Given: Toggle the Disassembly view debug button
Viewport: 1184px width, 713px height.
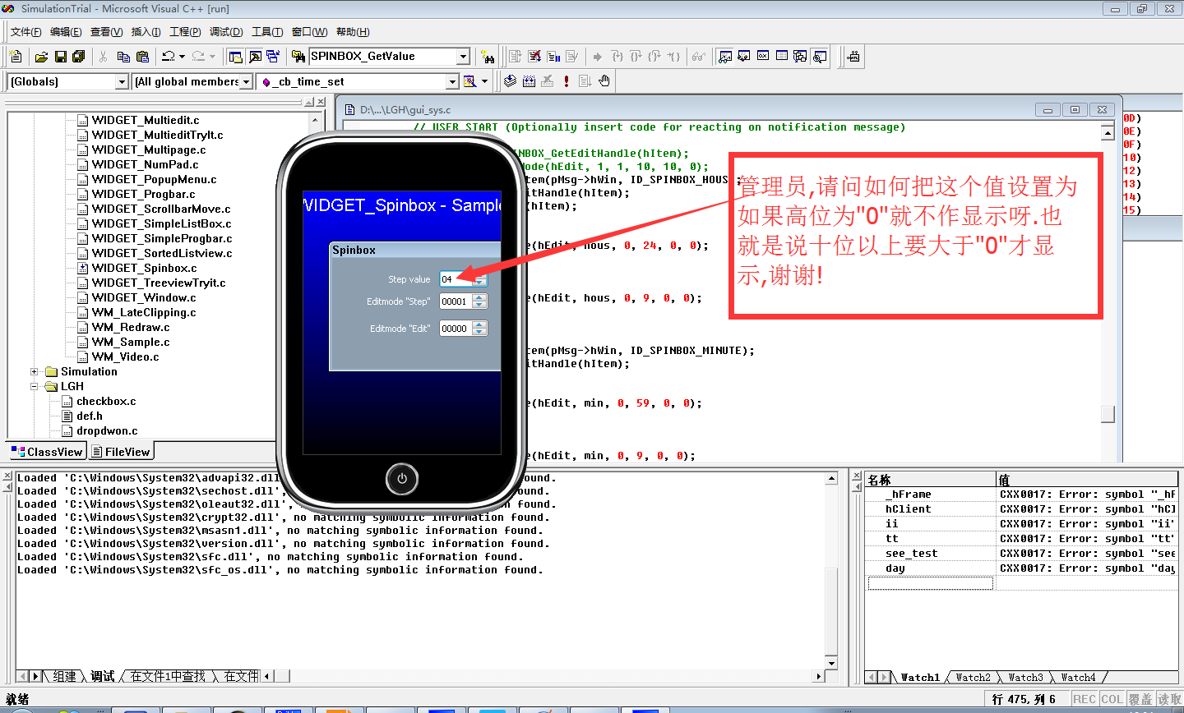Looking at the screenshot, I should [820, 56].
